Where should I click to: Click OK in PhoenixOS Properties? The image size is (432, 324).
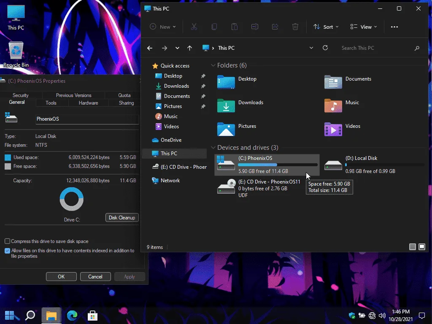coord(61,277)
